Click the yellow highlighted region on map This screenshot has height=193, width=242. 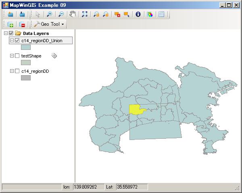point(136,109)
